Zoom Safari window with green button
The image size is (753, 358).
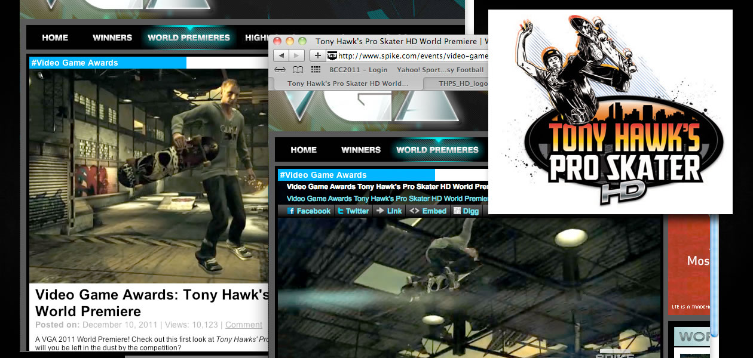coord(302,41)
